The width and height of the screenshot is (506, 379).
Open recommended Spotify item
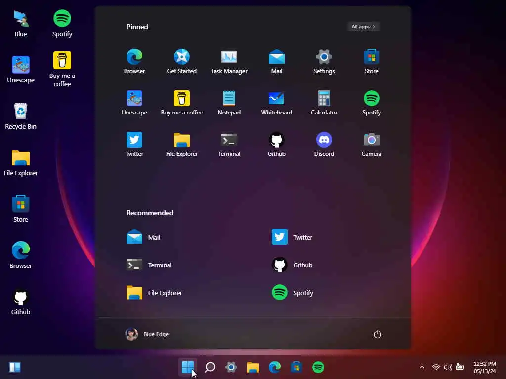click(293, 293)
